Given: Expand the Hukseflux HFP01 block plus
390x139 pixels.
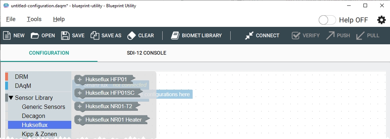Looking at the screenshot, I should click(x=80, y=79).
